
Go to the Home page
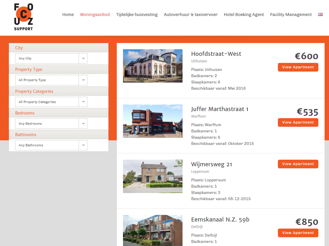[68, 15]
